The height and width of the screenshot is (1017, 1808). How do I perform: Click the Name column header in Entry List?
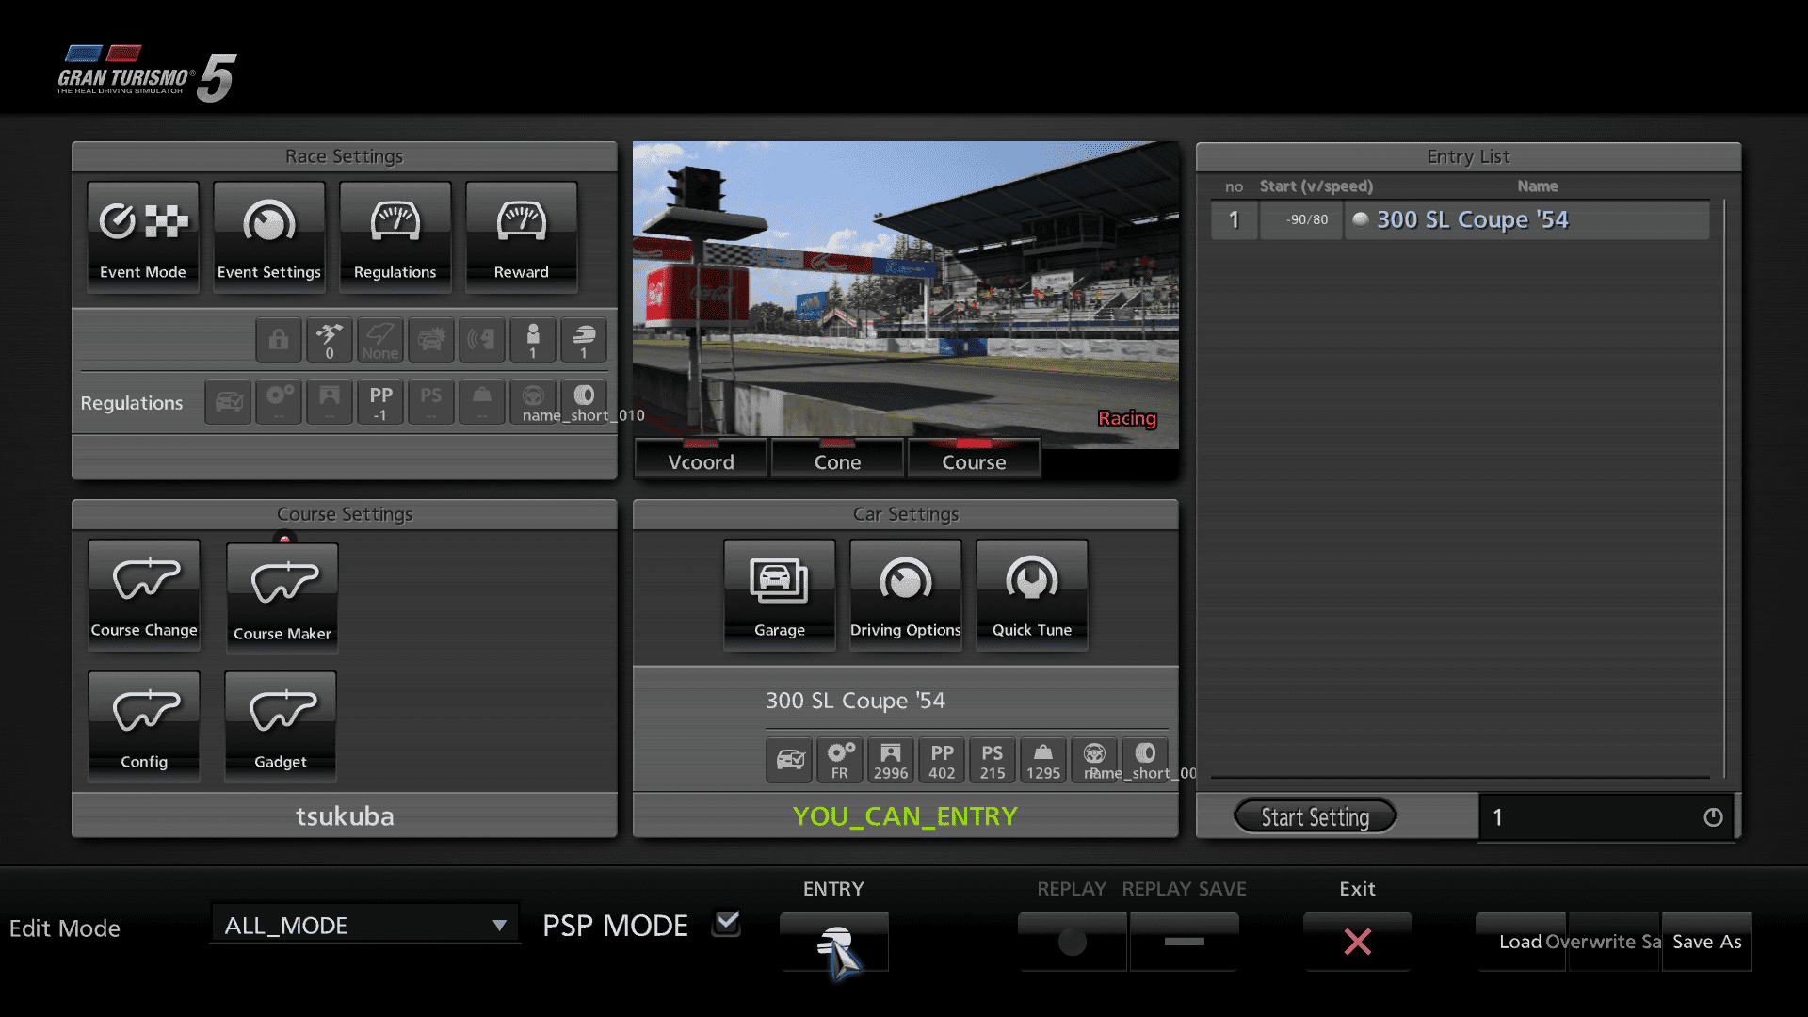(x=1538, y=186)
